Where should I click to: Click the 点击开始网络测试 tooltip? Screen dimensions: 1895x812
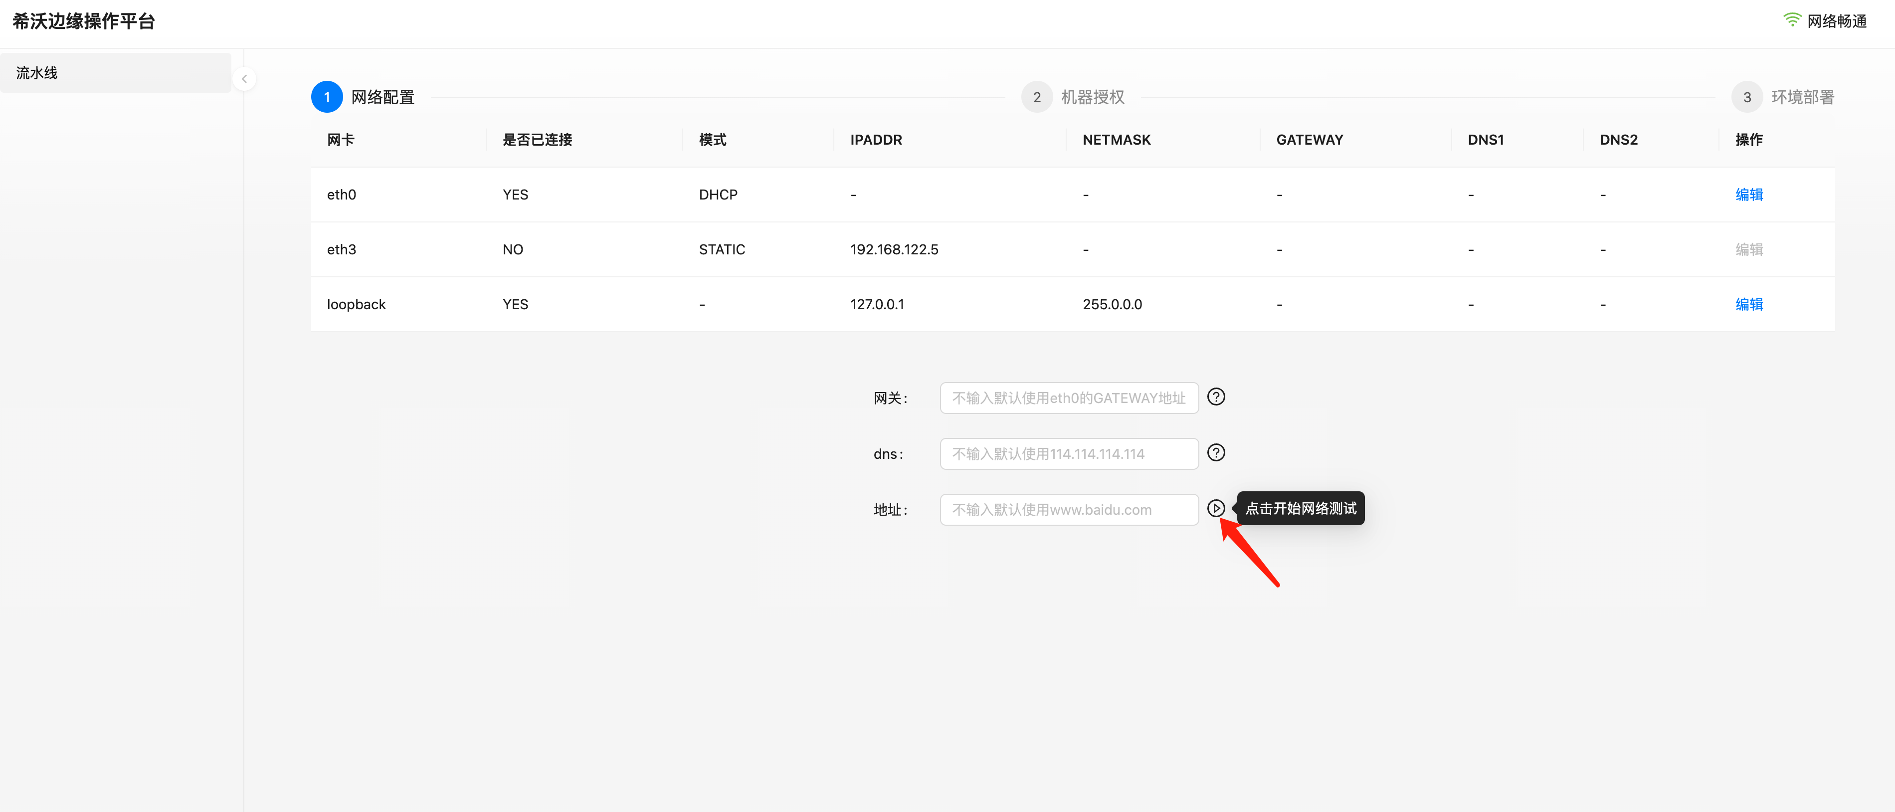click(x=1300, y=508)
